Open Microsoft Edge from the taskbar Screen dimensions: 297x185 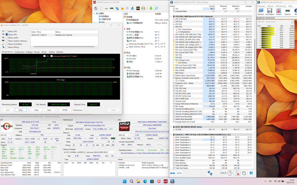point(145,181)
